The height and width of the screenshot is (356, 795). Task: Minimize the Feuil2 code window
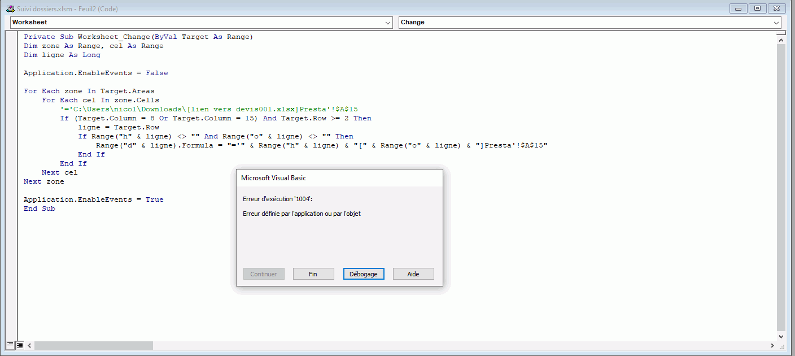[739, 8]
